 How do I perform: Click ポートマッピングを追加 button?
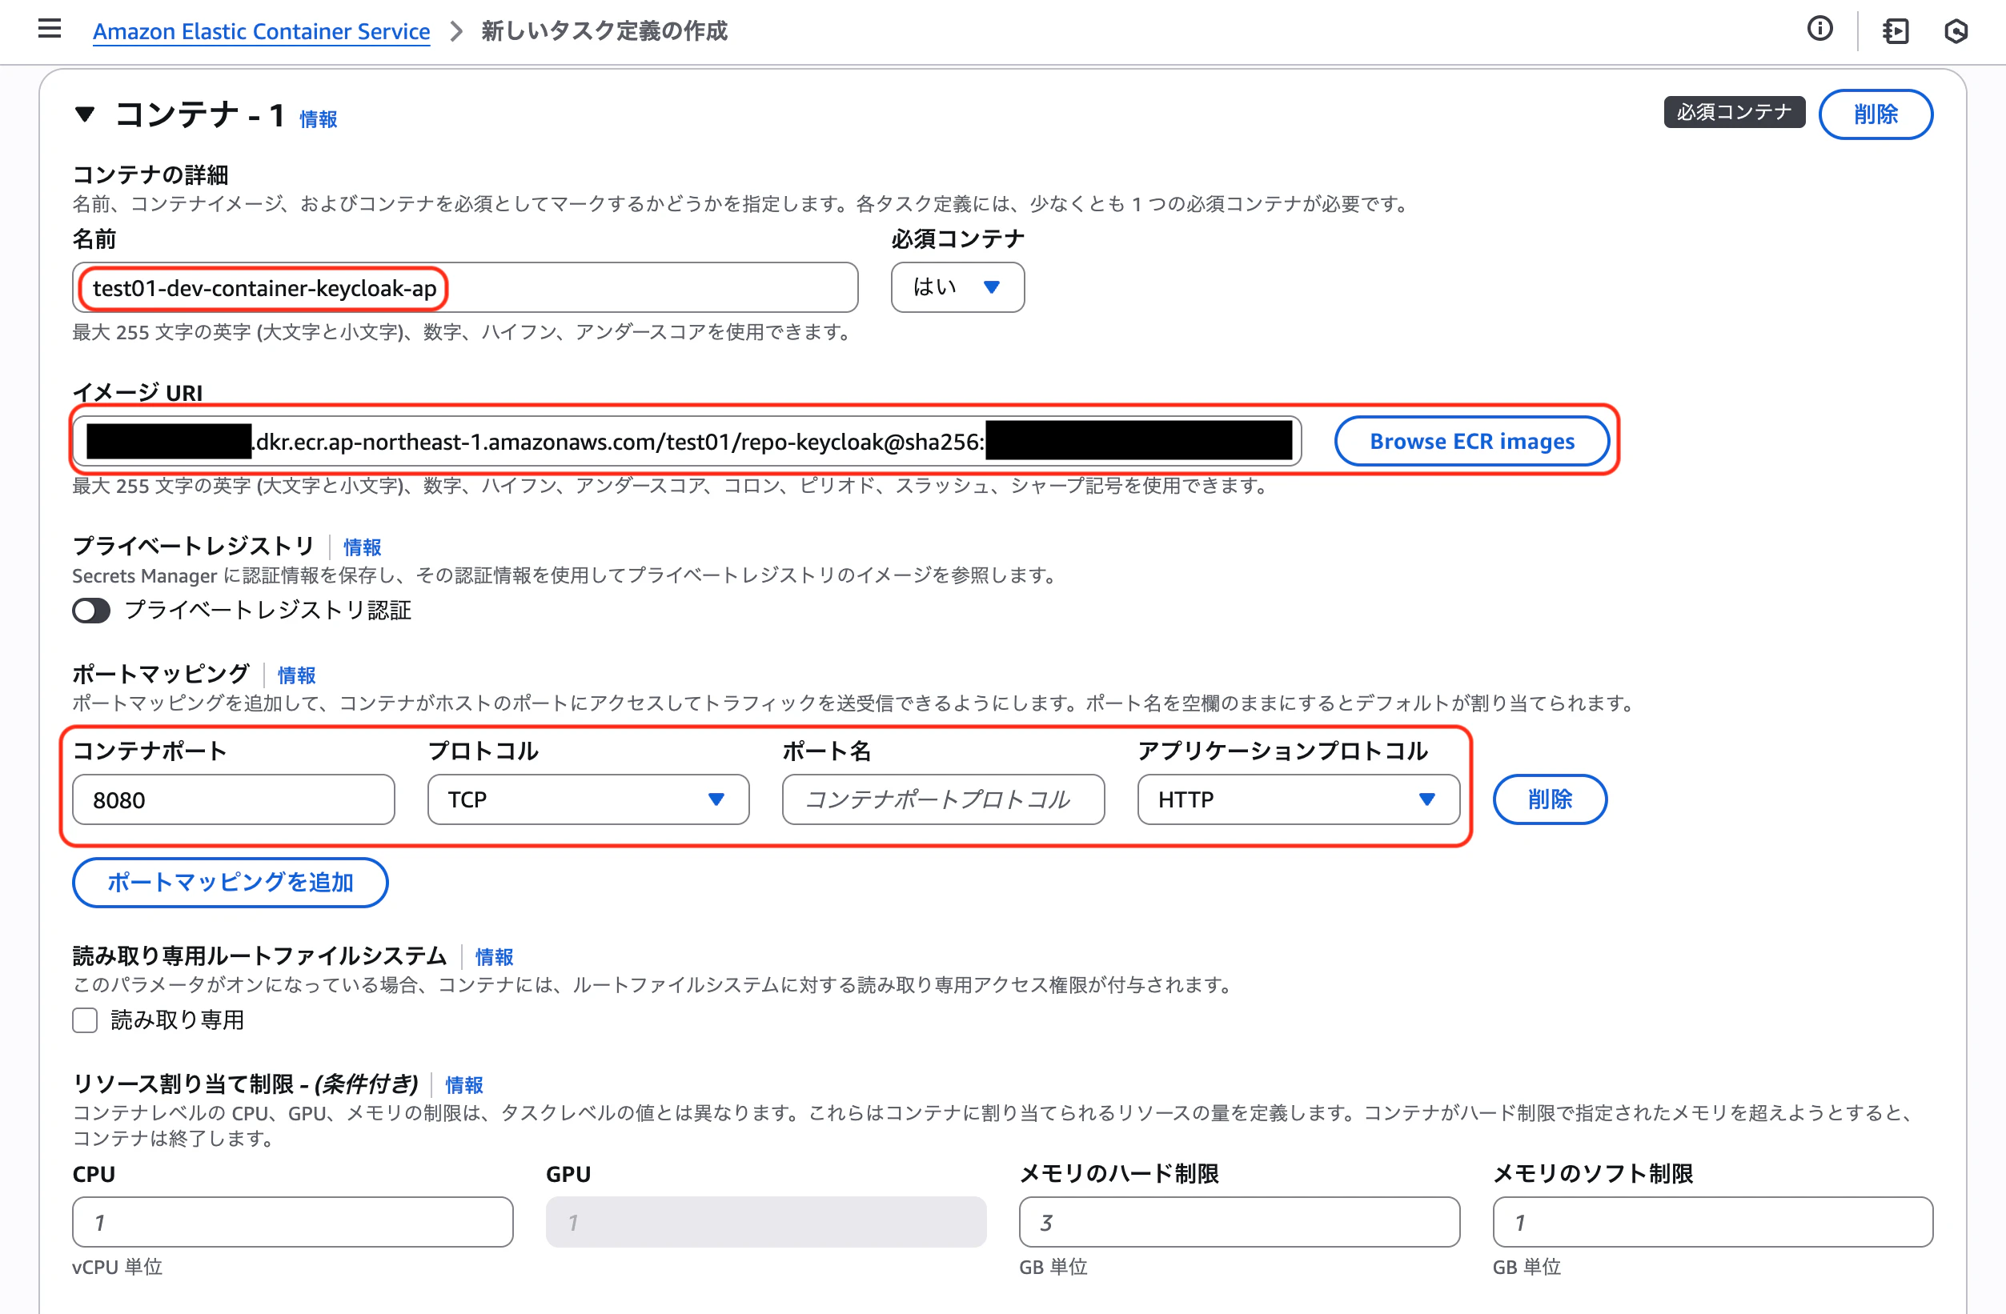pos(230,883)
